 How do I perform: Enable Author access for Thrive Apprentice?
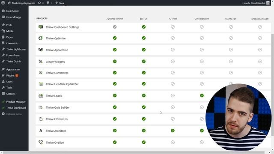point(173,50)
